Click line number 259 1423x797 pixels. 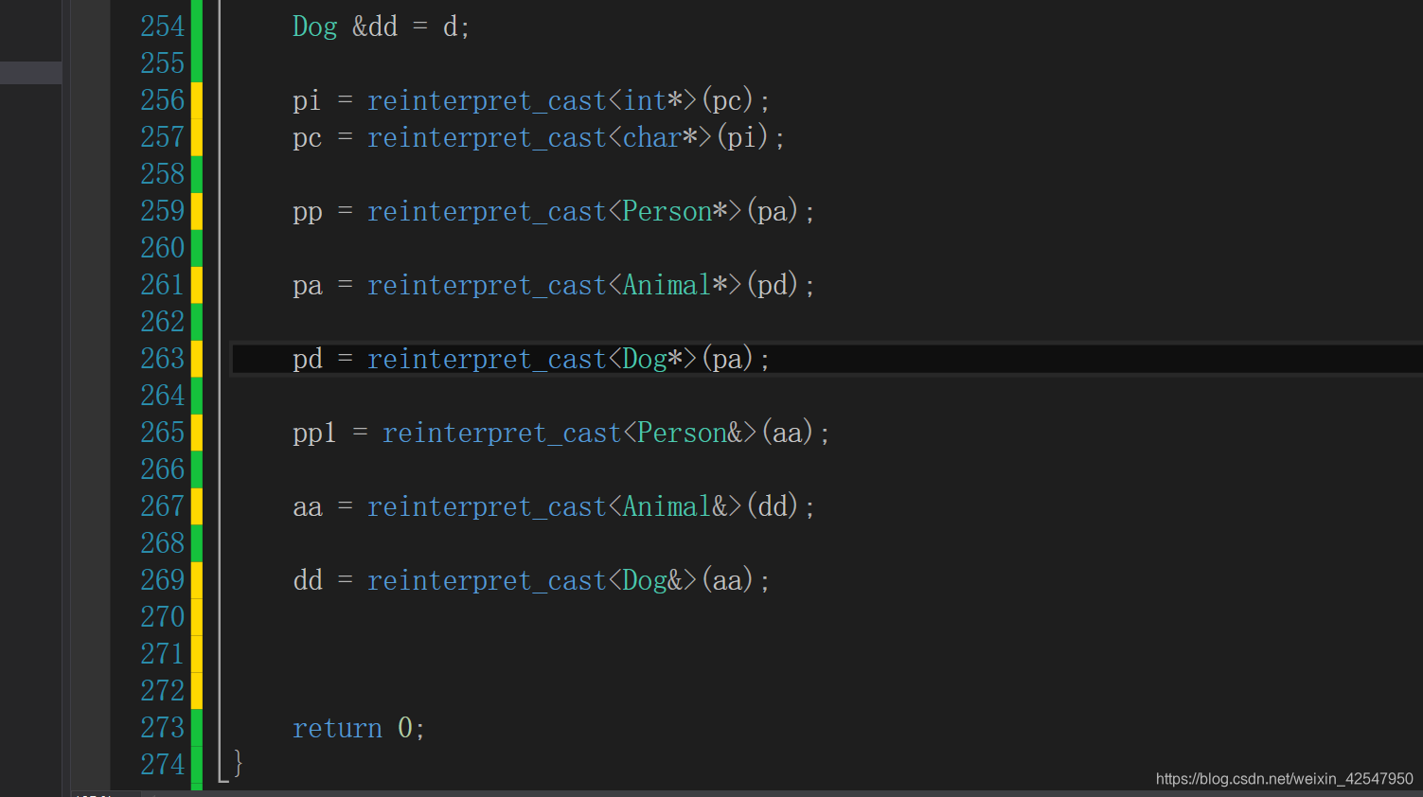[x=162, y=211]
